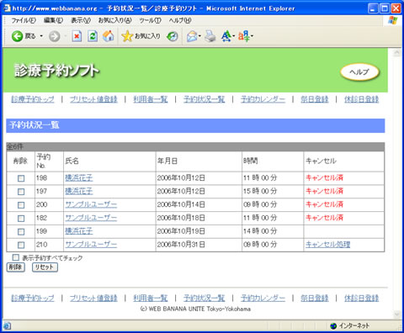This screenshot has height=333, width=404.
Task: Open the Mail button dropdown arrow
Action: point(199,36)
